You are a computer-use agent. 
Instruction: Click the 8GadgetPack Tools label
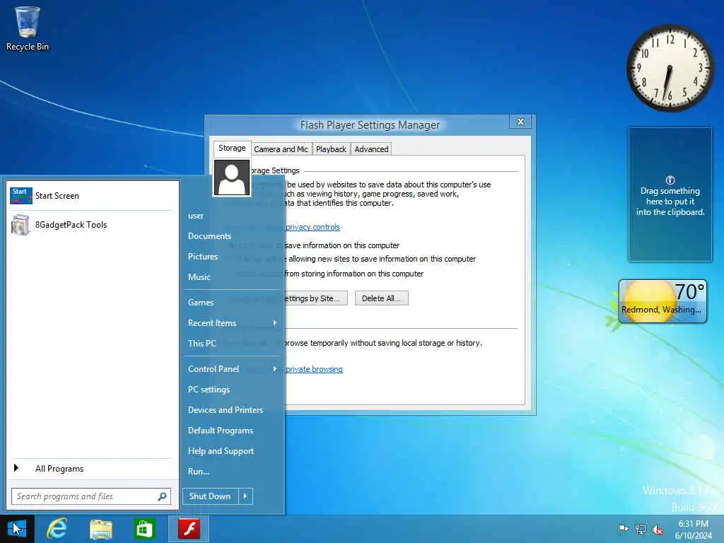coord(71,225)
